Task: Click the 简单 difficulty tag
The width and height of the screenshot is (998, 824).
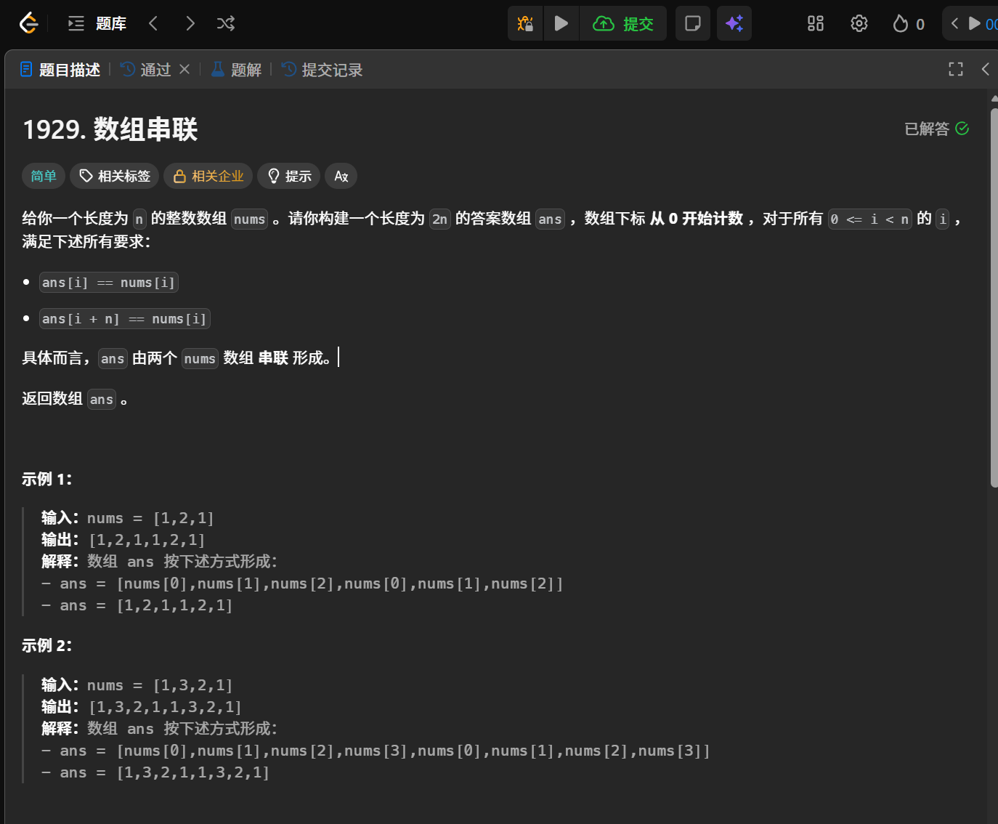Action: coord(44,176)
